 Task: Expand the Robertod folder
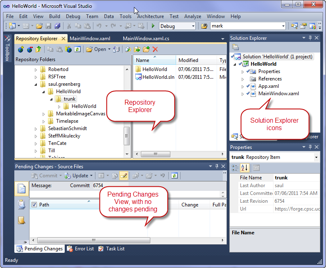point(36,70)
